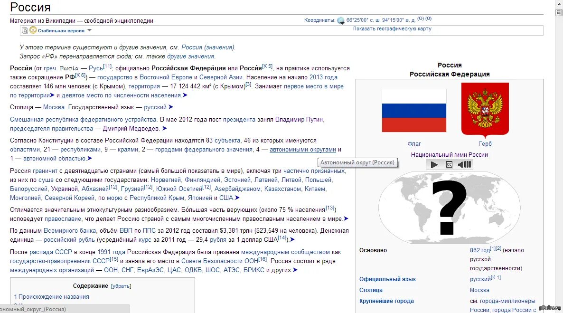Viewport: 563px width, 313px height.
Task: Open the stable version review icon
Action: (x=25, y=30)
